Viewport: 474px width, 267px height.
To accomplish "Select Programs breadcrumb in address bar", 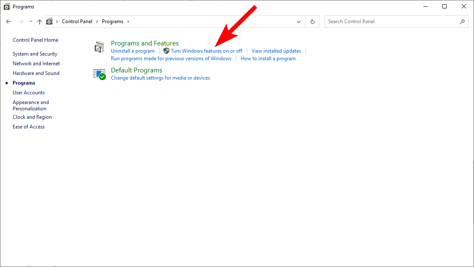I will (x=112, y=21).
